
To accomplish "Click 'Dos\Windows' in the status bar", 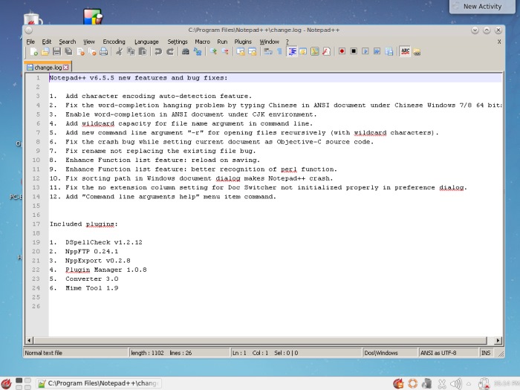I will coord(381,353).
